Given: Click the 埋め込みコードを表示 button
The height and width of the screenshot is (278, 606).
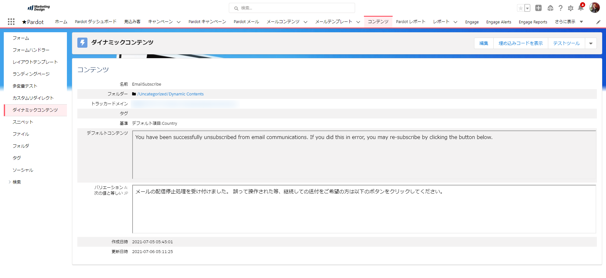Looking at the screenshot, I should (520, 43).
